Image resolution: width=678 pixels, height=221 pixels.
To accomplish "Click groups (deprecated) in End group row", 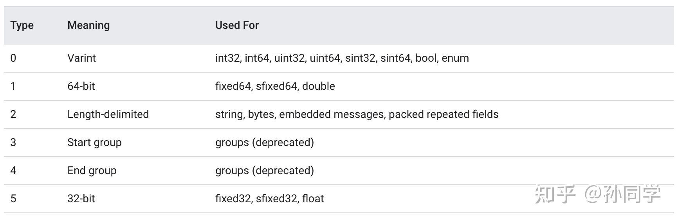I will tap(264, 171).
